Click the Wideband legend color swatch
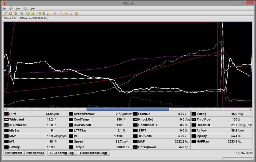The width and height of the screenshot is (256, 162). (x=6, y=119)
